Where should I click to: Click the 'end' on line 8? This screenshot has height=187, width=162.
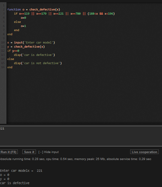coord(10,34)
